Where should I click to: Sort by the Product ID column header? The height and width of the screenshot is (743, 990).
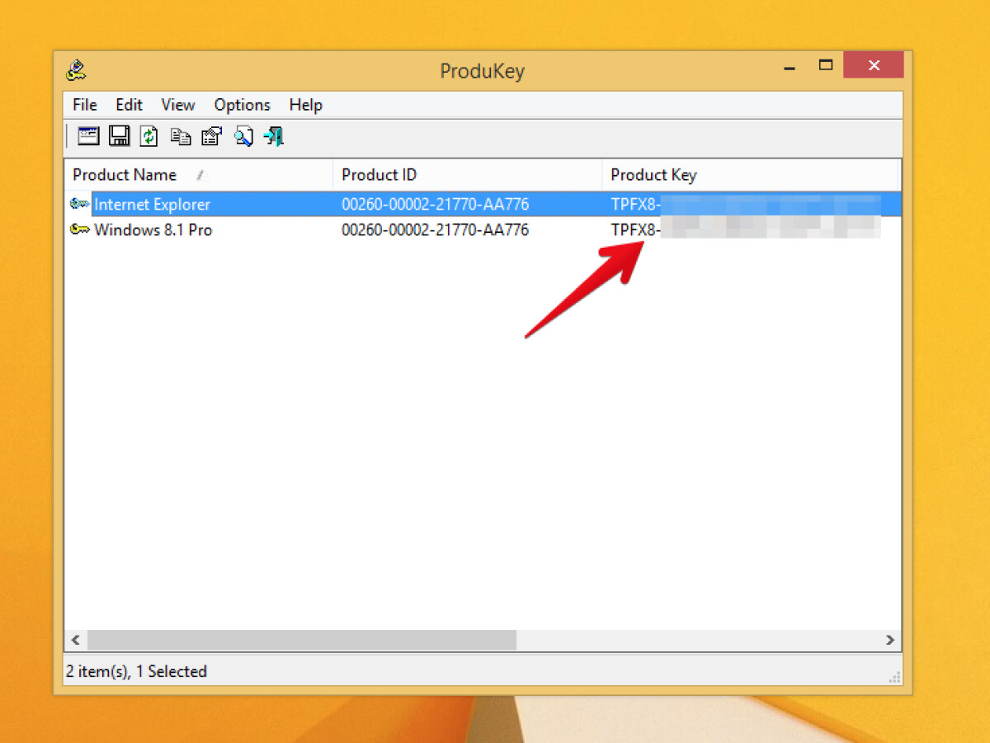tap(379, 175)
